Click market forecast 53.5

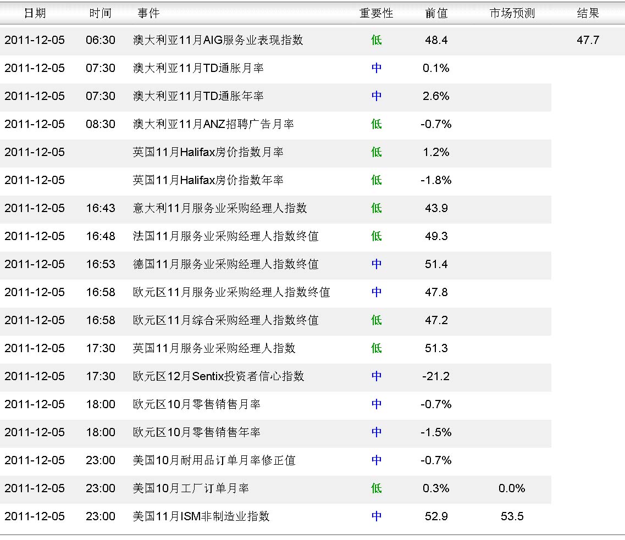coord(512,516)
